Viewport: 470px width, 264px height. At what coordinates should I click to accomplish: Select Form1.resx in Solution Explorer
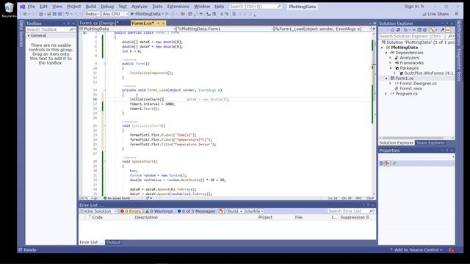411,89
